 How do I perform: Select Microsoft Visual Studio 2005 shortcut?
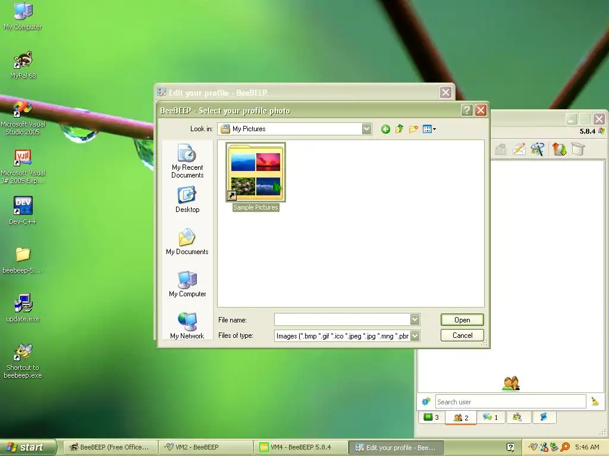[x=23, y=118]
